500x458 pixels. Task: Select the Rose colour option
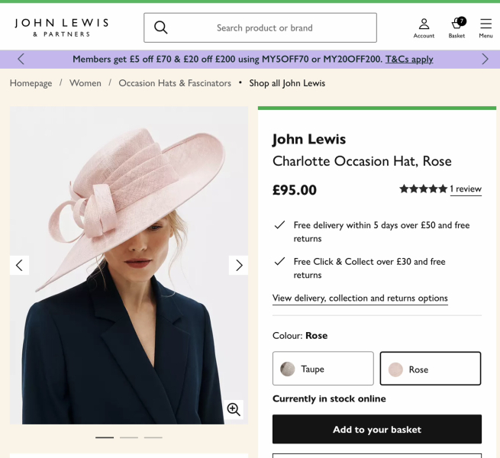point(431,369)
